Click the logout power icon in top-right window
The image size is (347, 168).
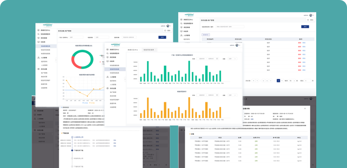coord(308,20)
